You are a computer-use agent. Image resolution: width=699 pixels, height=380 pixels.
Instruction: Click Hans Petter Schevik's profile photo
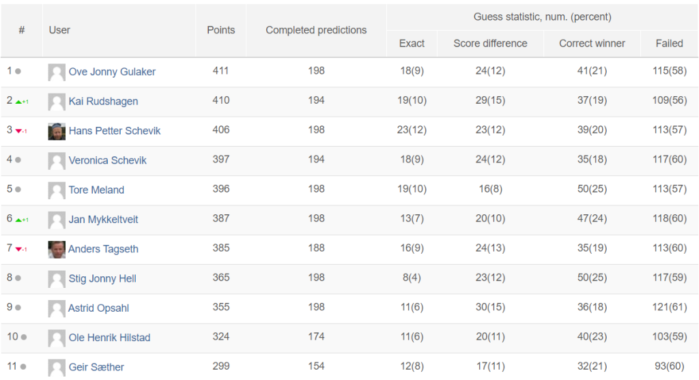click(x=57, y=132)
